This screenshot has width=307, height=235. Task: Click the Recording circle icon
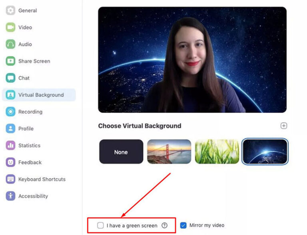[10, 112]
